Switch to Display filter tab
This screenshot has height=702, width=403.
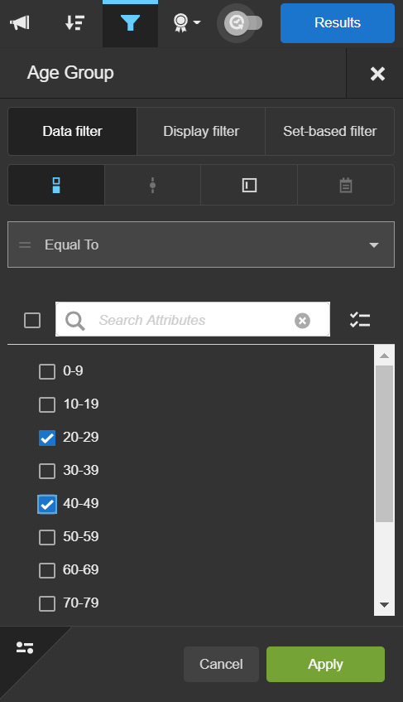(x=201, y=131)
